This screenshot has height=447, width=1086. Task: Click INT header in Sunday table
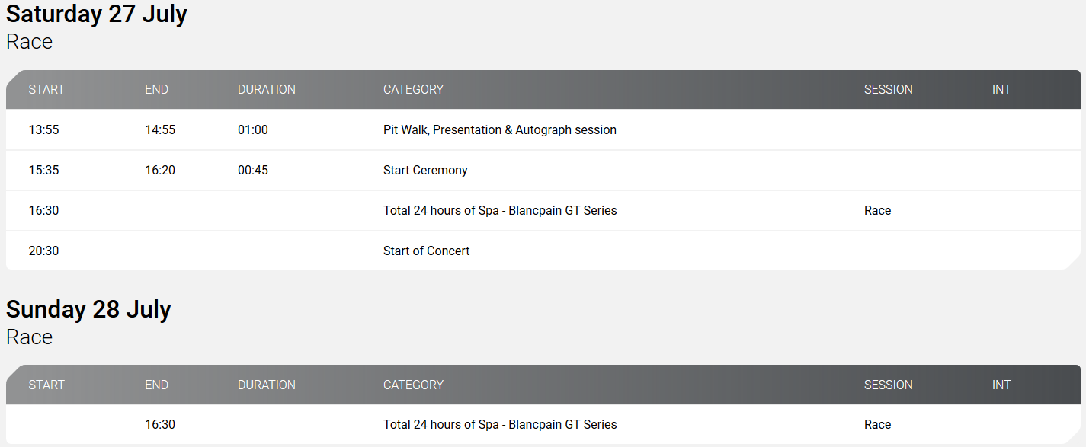coord(1001,385)
